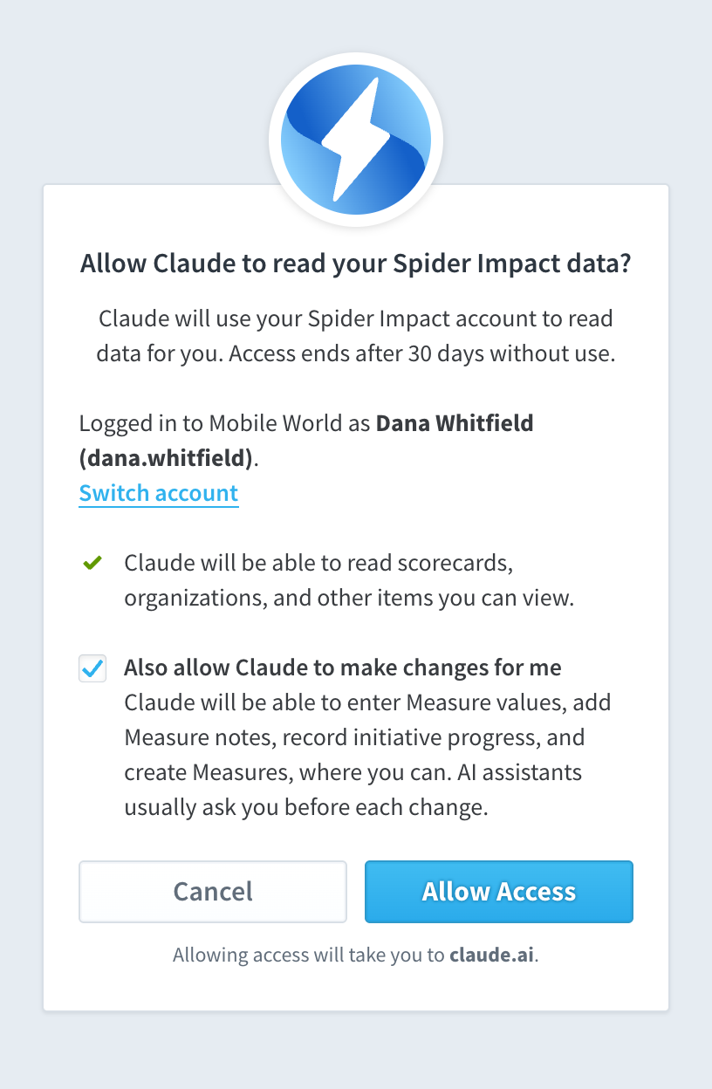Click the lightning bolt Spider Impact logo
712x1089 pixels.
356,140
